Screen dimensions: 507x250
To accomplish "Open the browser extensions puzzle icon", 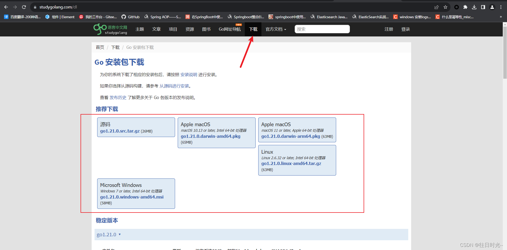I will [465, 7].
